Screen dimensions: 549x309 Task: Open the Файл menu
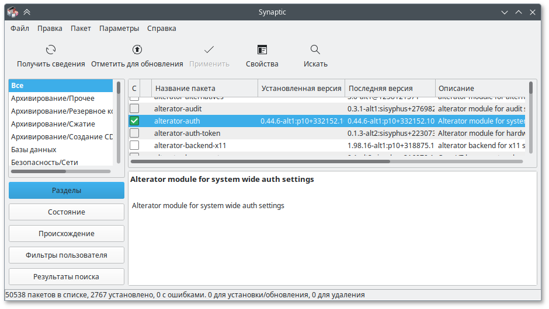[x=20, y=28]
